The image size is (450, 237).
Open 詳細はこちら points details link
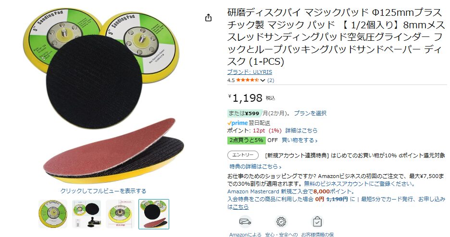[301, 130]
